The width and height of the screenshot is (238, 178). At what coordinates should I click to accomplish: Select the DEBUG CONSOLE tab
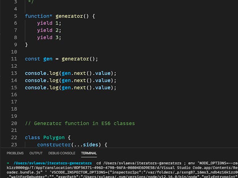pos(62,153)
